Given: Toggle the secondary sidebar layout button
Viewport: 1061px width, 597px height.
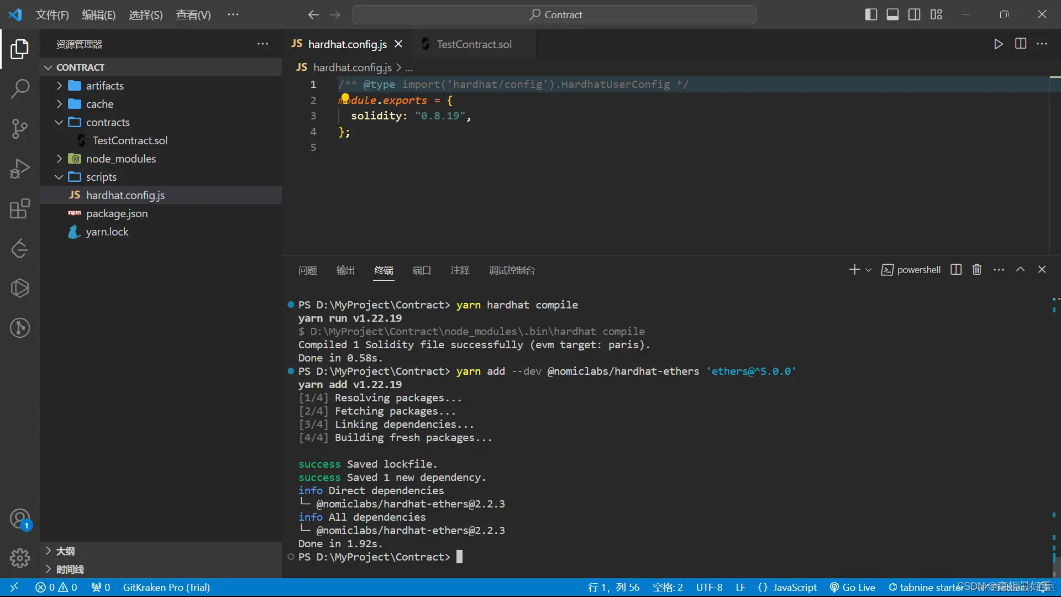Looking at the screenshot, I should coord(915,15).
